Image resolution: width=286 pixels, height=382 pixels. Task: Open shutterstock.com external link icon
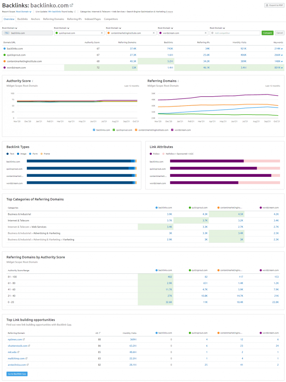[x=29, y=346]
